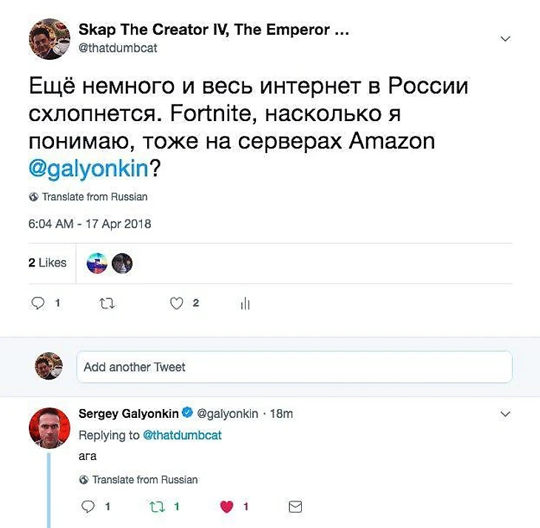540x528 pixels.
Task: Open second liker's dark avatar
Action: click(122, 264)
